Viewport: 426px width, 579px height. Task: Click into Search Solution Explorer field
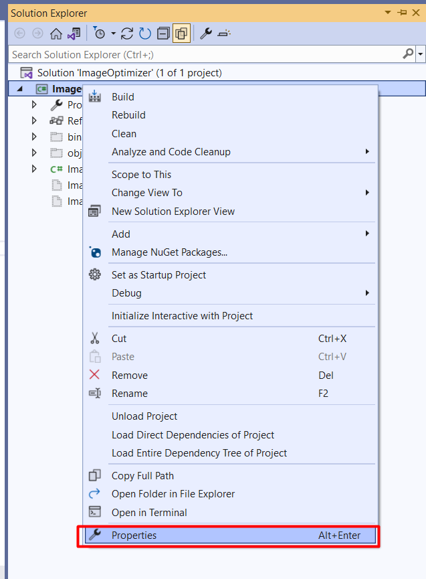point(205,55)
